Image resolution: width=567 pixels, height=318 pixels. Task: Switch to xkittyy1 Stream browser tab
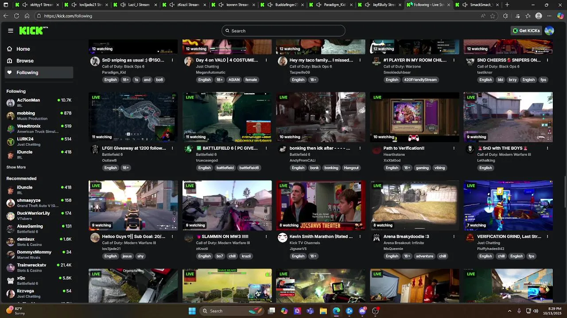click(x=37, y=5)
